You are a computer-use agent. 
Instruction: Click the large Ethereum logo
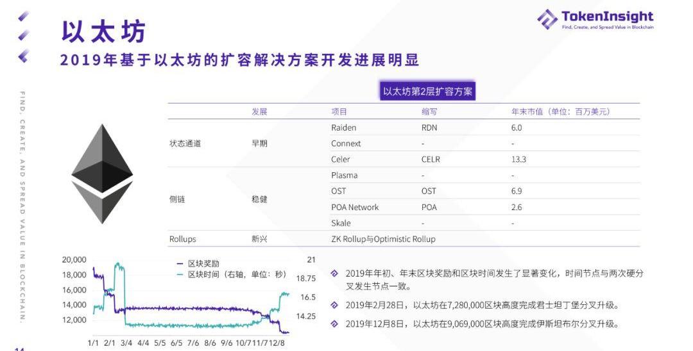click(x=102, y=174)
